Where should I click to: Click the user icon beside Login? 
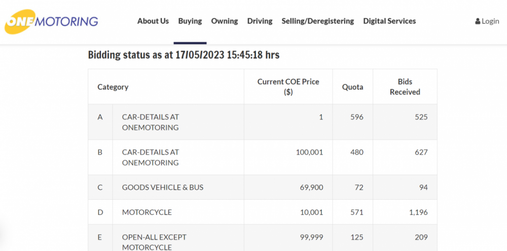point(478,21)
